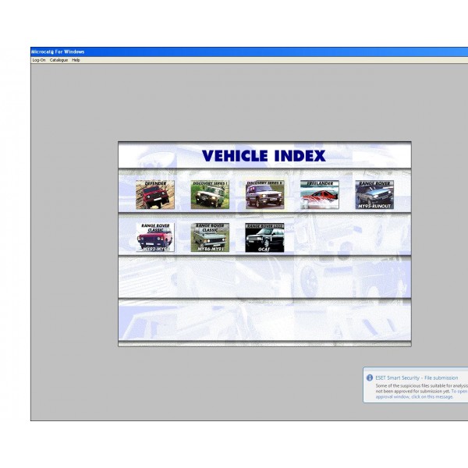Open the Log On menu

(39, 60)
